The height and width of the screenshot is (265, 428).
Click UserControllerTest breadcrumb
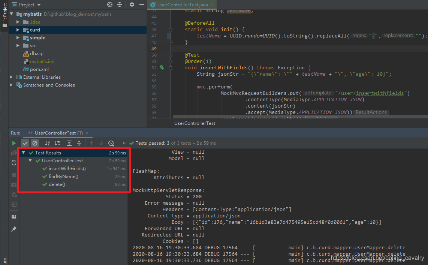click(195, 123)
